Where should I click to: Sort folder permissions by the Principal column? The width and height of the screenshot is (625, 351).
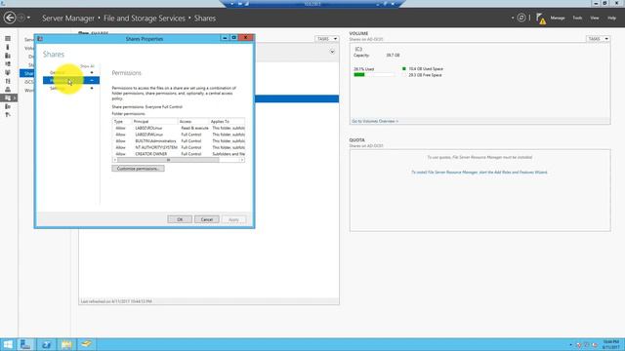(x=154, y=121)
